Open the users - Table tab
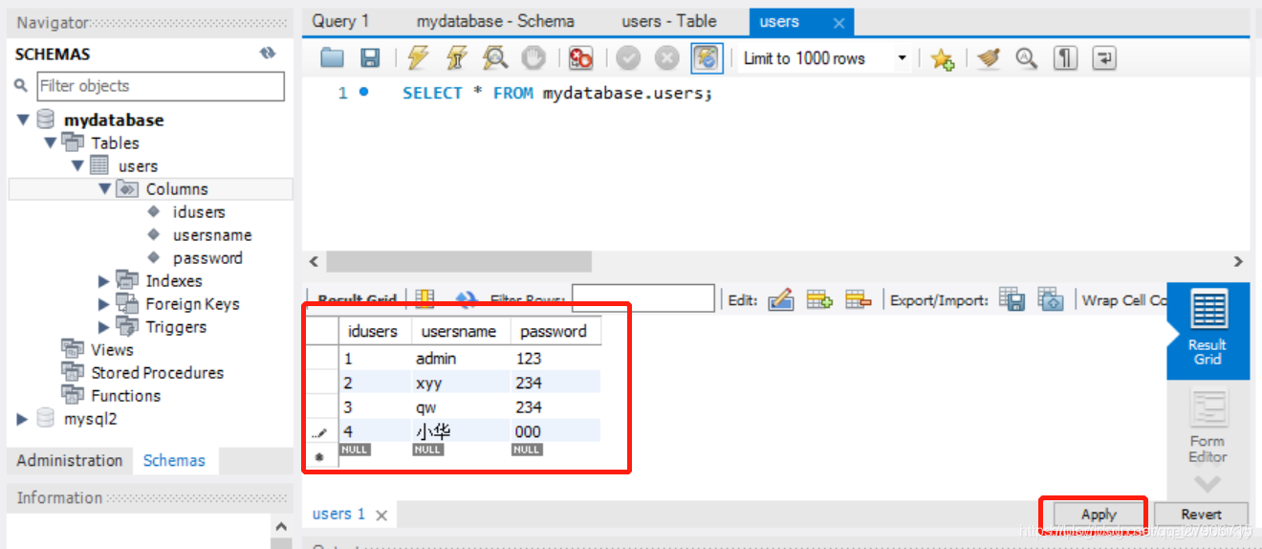The height and width of the screenshot is (549, 1262). 669,21
